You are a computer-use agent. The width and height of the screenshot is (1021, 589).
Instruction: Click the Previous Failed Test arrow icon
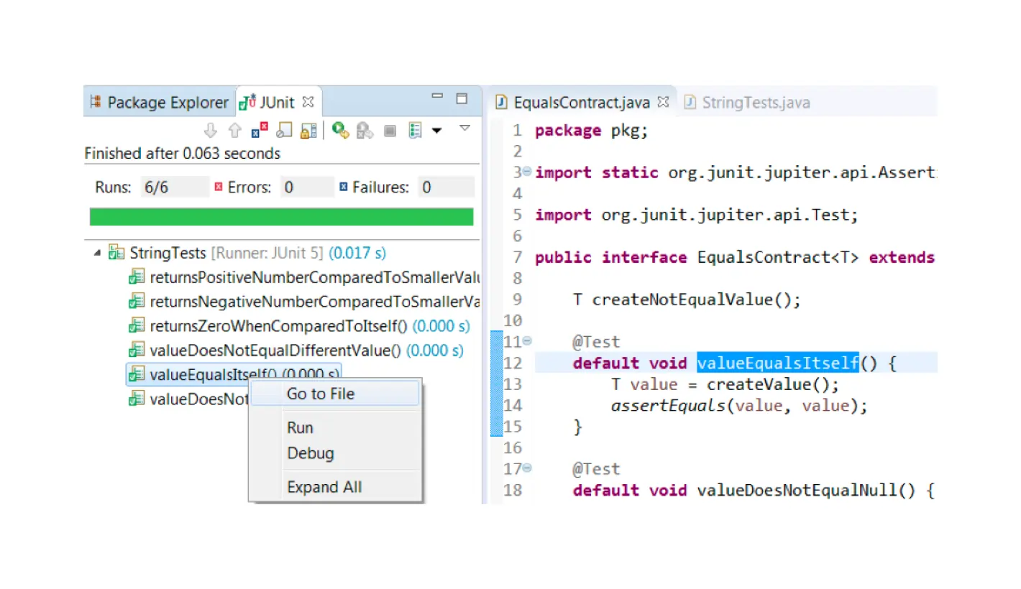(234, 130)
